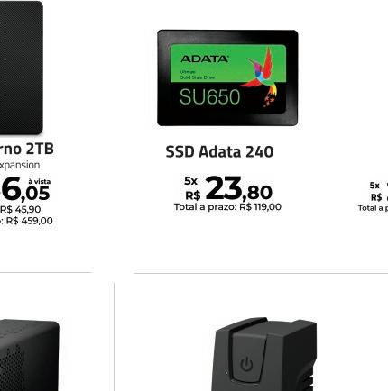Viewport: 388px width, 391px height.
Task: Select the Expansion subtitle under 2TB drive
Action: (20, 165)
